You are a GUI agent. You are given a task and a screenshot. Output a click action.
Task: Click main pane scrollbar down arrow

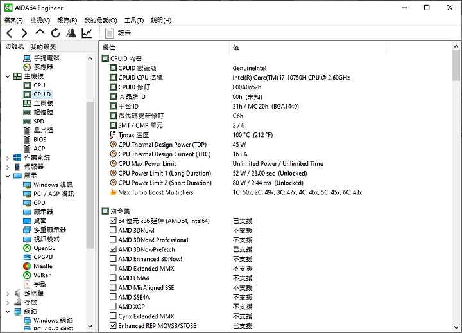click(x=456, y=327)
